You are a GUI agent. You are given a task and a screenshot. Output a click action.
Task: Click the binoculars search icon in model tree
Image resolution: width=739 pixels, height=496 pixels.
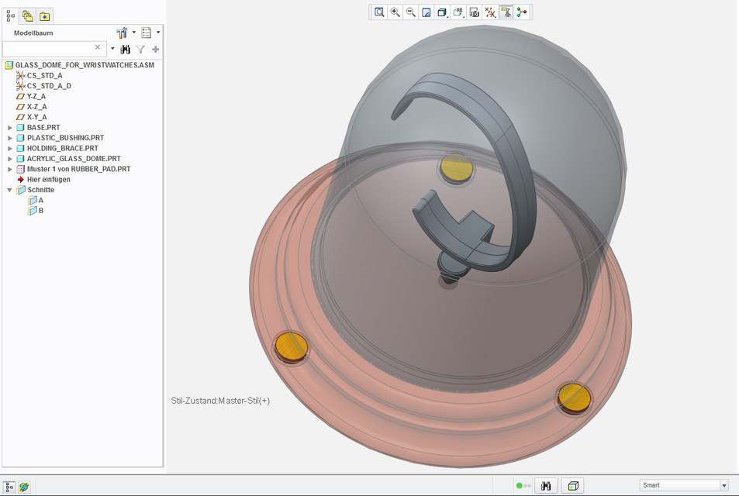coord(125,49)
